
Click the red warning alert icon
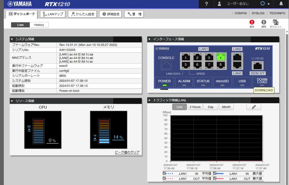252,22
